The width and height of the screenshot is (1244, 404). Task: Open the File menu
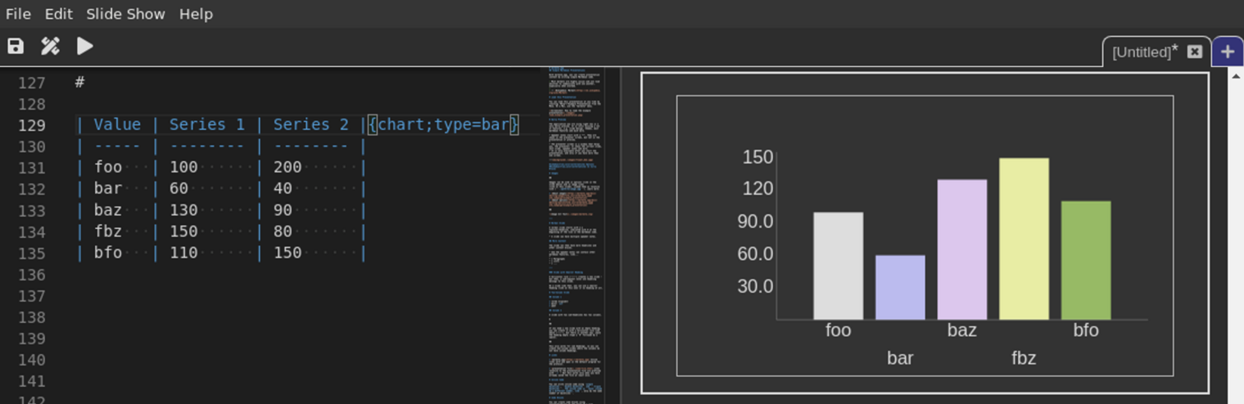click(x=18, y=14)
